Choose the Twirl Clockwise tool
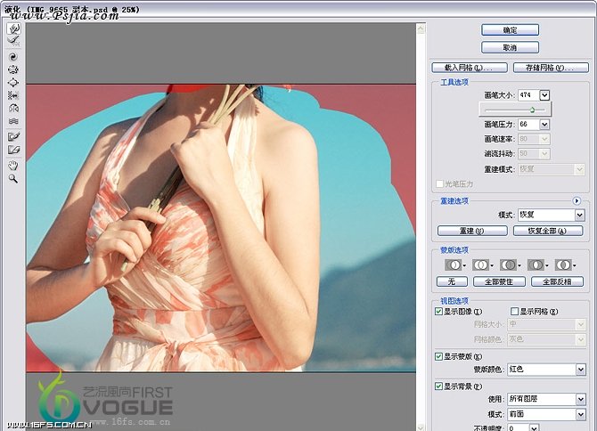This screenshot has height=431, width=597. pos(13,56)
